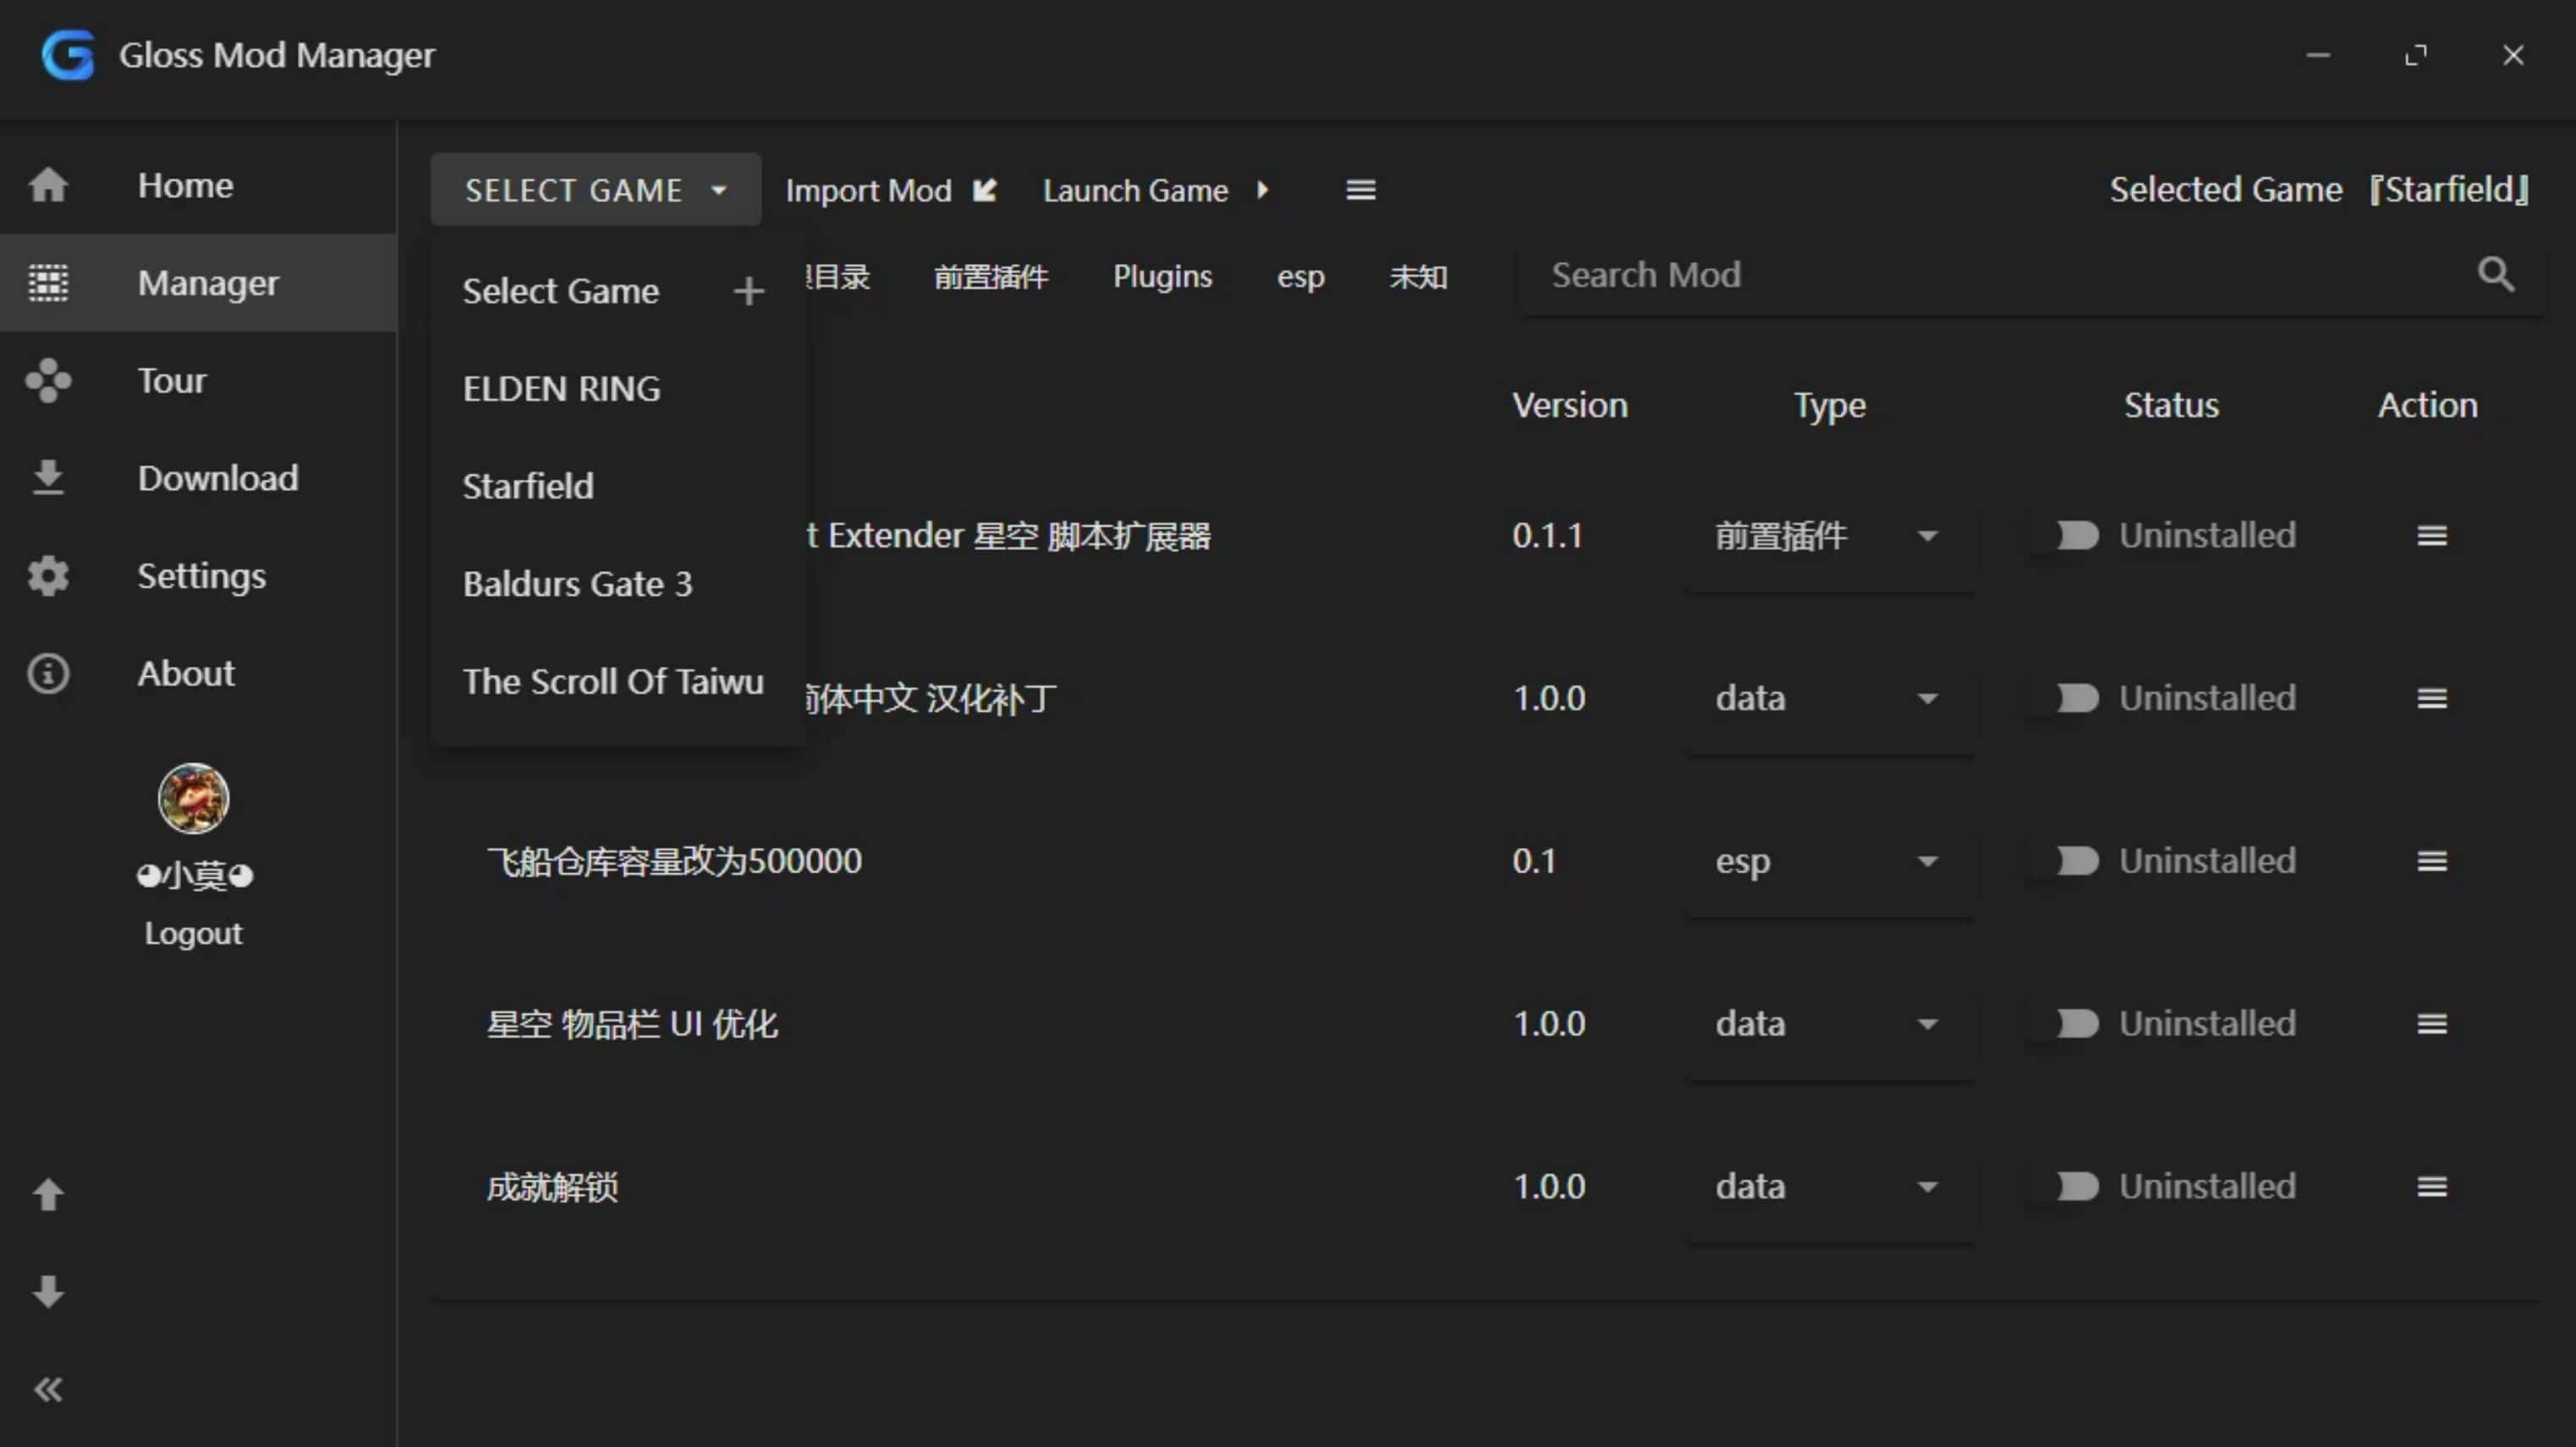Select Starfield in the game list
Image resolution: width=2576 pixels, height=1447 pixels.
[528, 486]
